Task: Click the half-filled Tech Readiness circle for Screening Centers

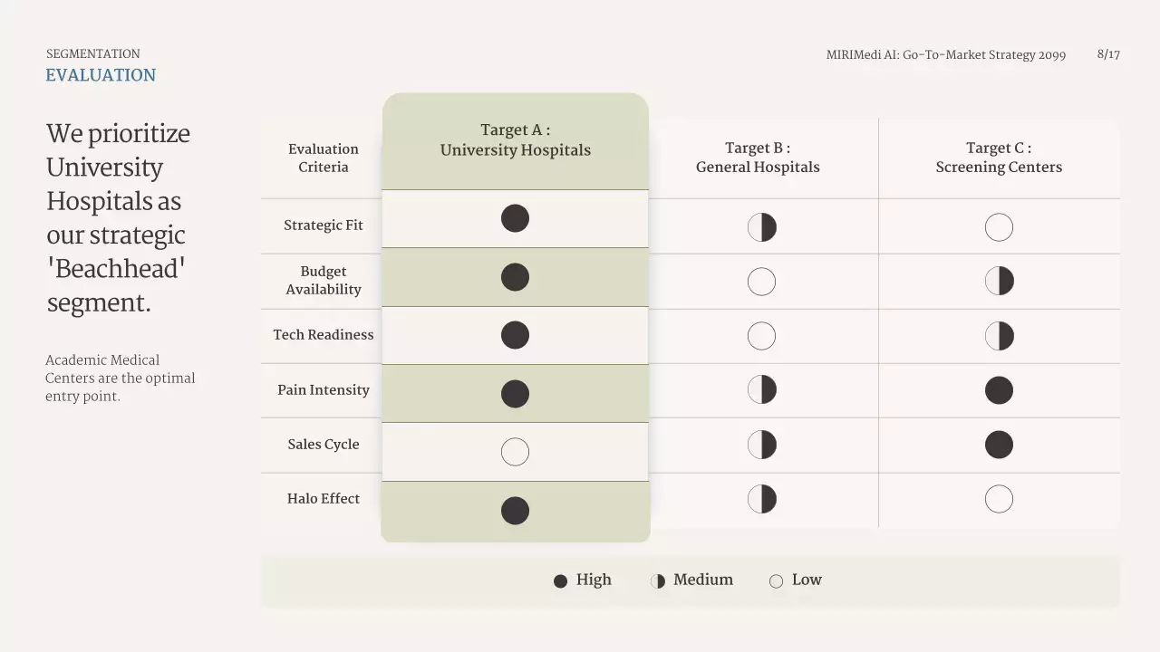Action: coord(999,336)
